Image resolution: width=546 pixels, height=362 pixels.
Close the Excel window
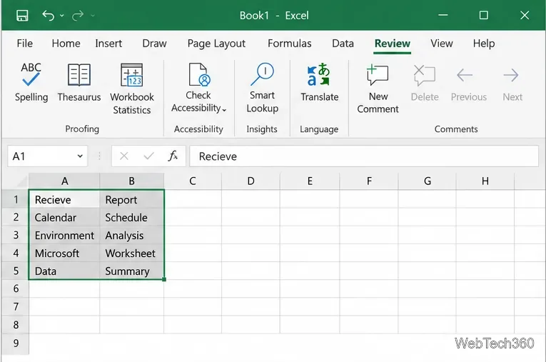coord(525,15)
